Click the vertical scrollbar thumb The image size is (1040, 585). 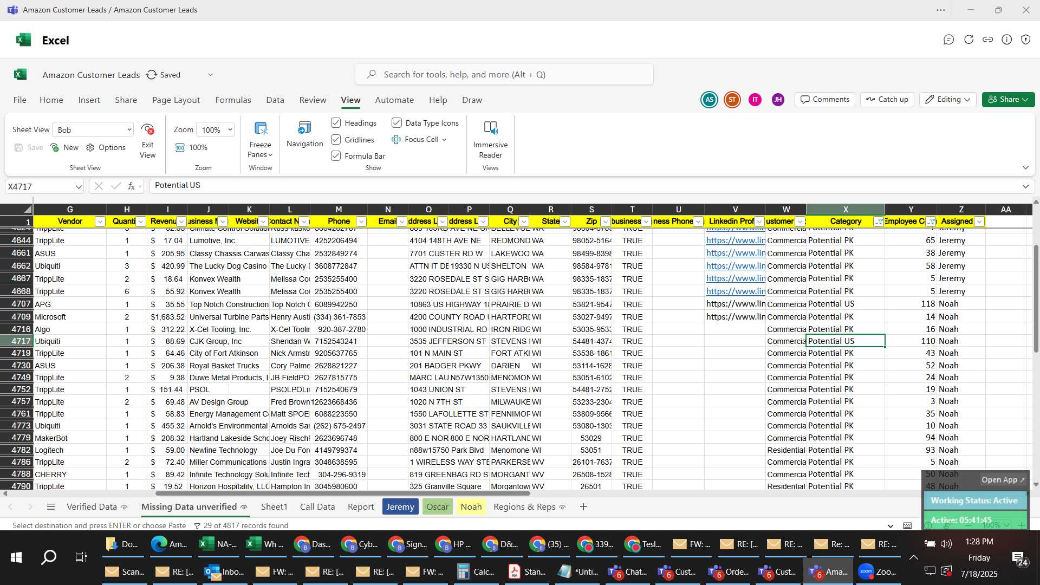tap(1036, 299)
